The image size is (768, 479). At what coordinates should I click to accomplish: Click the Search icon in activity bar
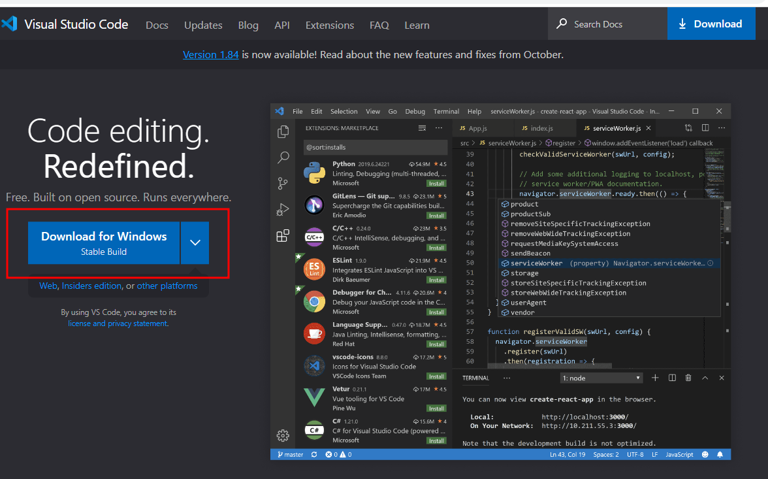pyautogui.click(x=283, y=157)
